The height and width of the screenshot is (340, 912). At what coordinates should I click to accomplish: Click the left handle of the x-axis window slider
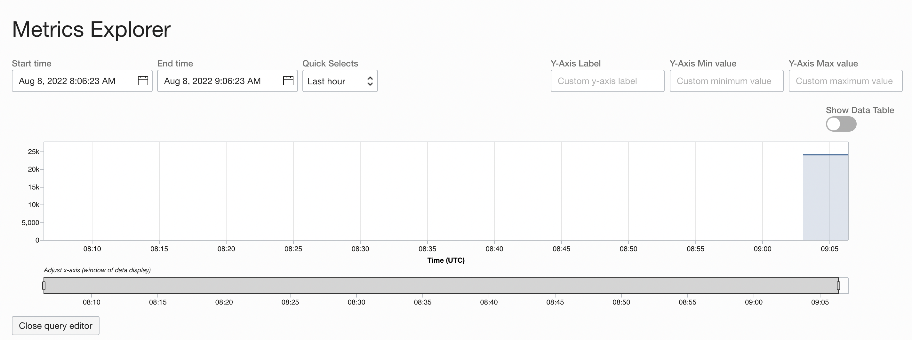pyautogui.click(x=44, y=286)
